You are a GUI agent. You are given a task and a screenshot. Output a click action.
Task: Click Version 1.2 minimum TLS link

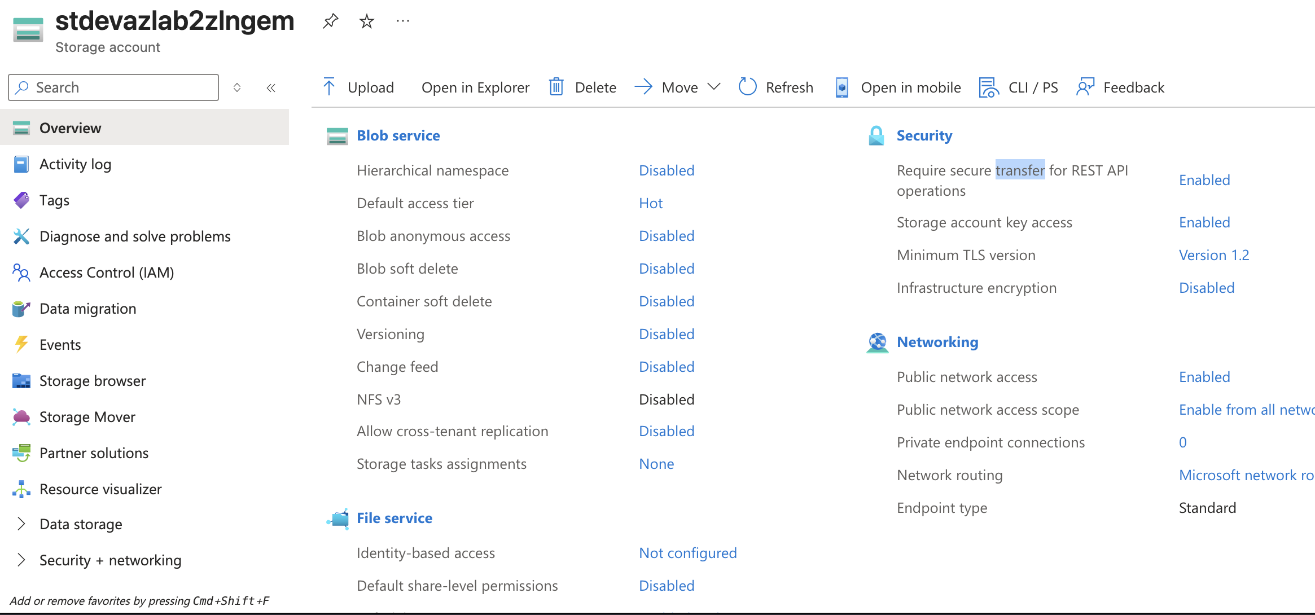click(1214, 255)
